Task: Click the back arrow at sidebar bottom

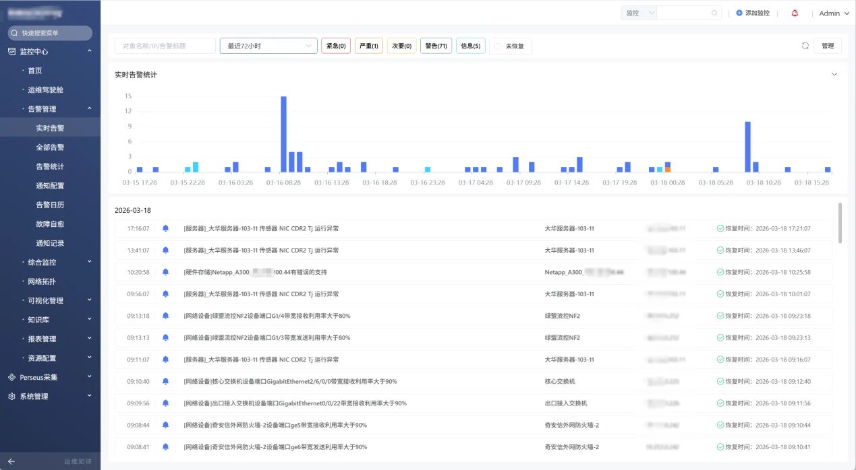Action: [x=11, y=461]
